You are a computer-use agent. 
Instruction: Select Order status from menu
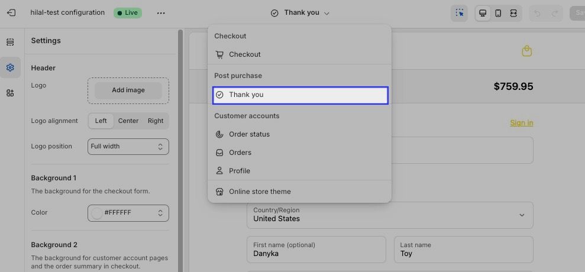click(x=249, y=134)
